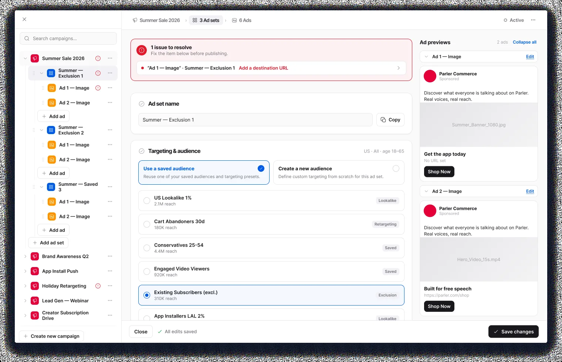The width and height of the screenshot is (562, 362).
Task: Click the App Install Push campaign icon
Action: point(35,271)
